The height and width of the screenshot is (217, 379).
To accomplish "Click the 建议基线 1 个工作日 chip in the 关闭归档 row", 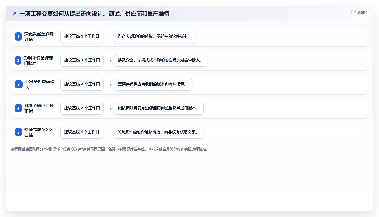I will tap(82, 132).
